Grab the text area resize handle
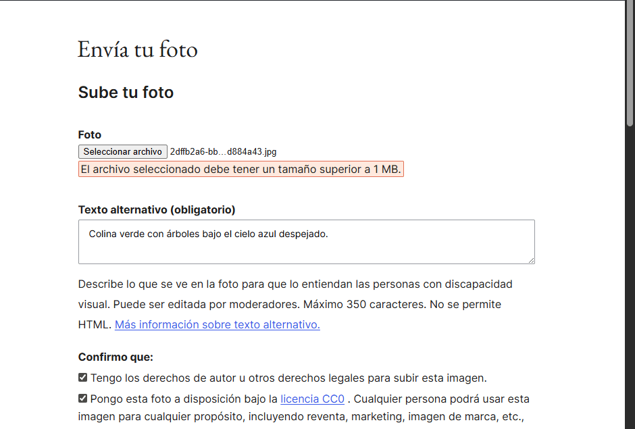 tap(531, 260)
